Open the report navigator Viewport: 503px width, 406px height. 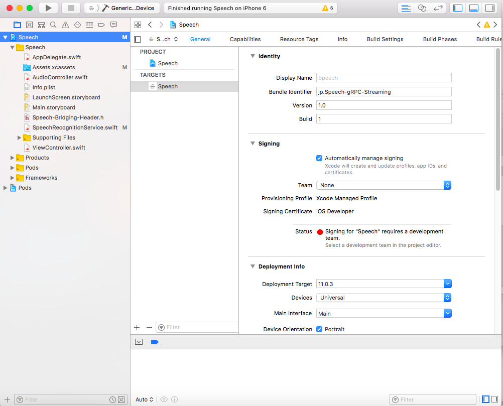tap(113, 25)
